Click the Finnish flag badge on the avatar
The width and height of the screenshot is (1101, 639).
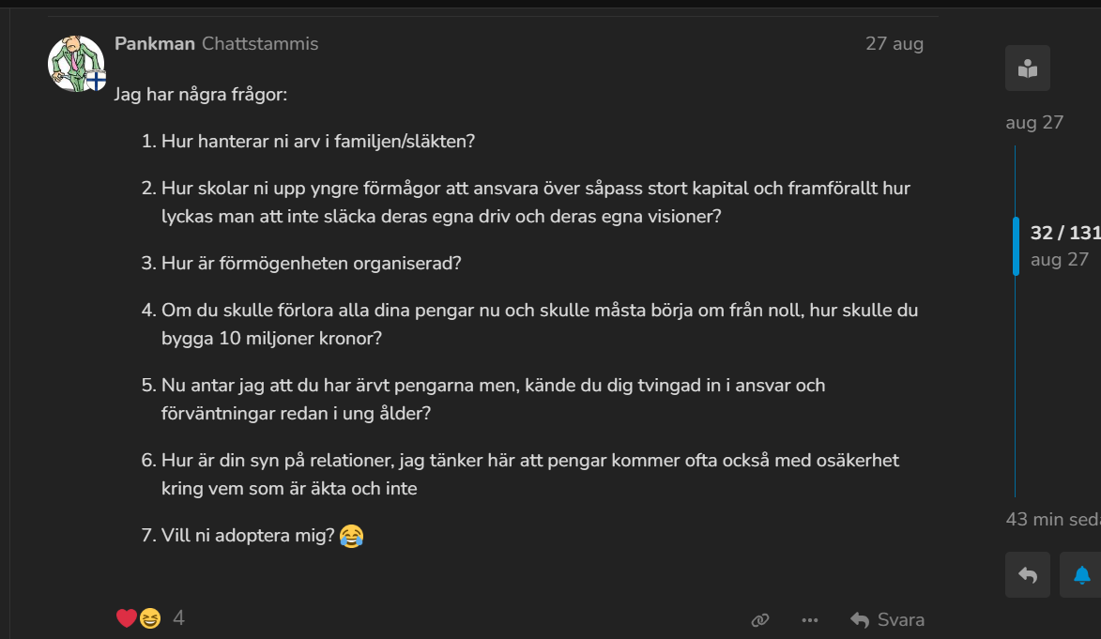click(96, 81)
